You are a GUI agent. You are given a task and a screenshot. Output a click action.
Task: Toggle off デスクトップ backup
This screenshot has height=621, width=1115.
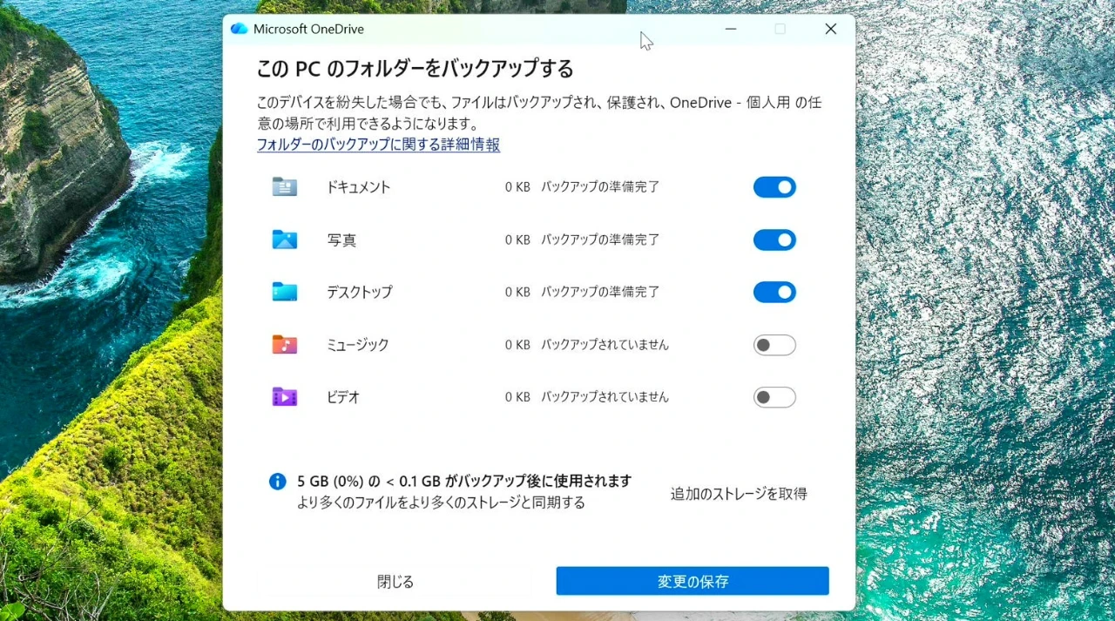click(774, 292)
